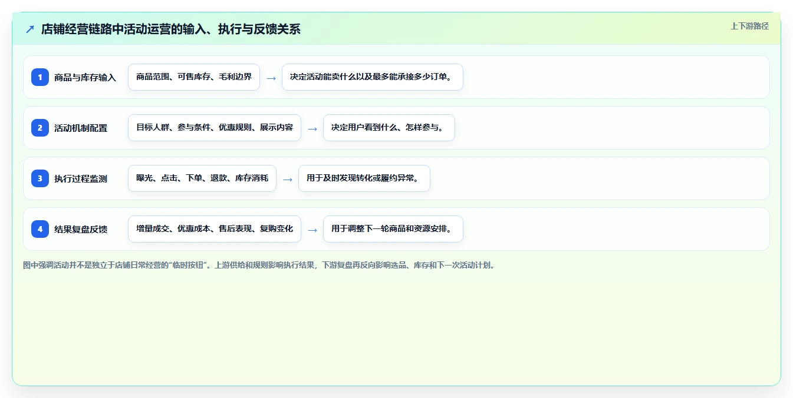793x398 pixels.
Task: Select the 商品与库存输入 step label
Action: [x=85, y=77]
